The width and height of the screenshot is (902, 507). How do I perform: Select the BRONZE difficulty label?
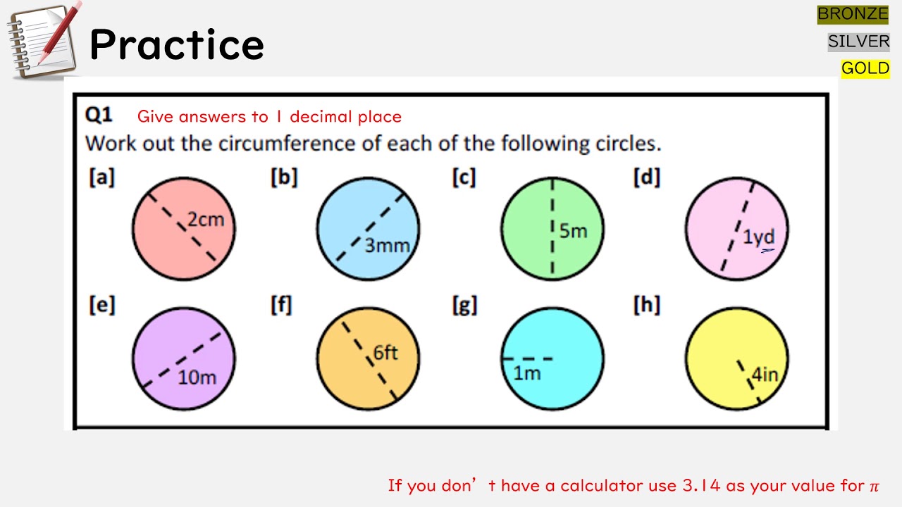[x=852, y=14]
